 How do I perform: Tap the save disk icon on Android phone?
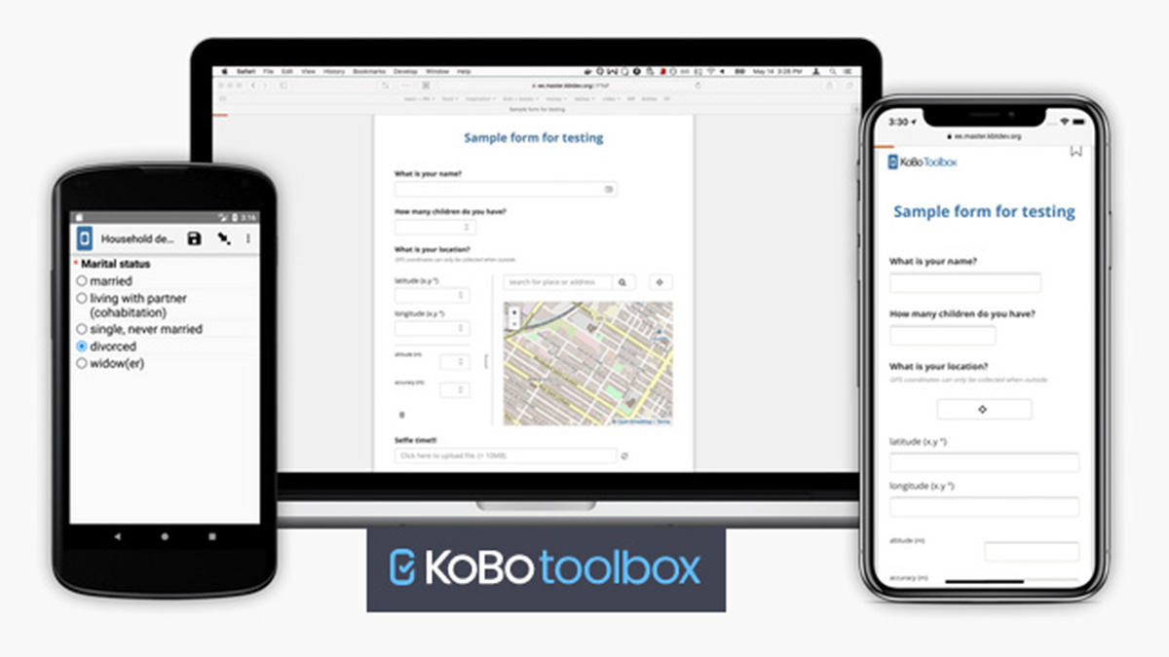tap(194, 238)
